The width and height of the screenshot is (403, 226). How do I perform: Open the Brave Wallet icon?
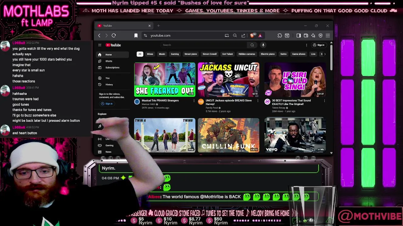click(306, 35)
